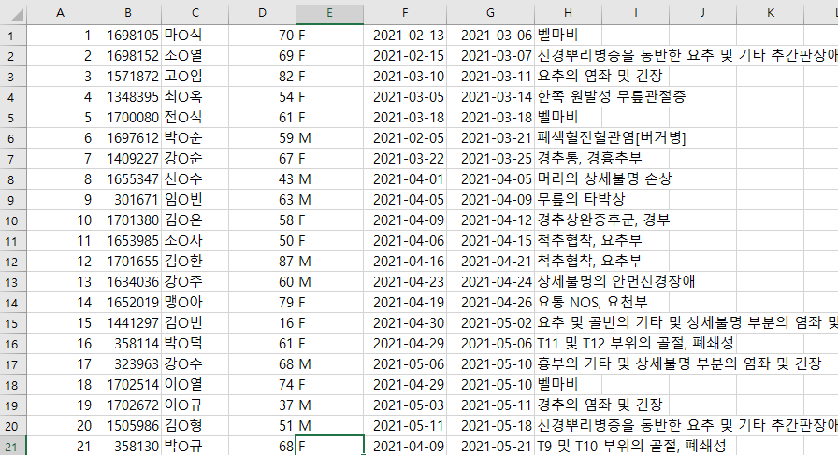Click cell T9 및 T10 부위의 골절, 폐쇄성

[631, 446]
